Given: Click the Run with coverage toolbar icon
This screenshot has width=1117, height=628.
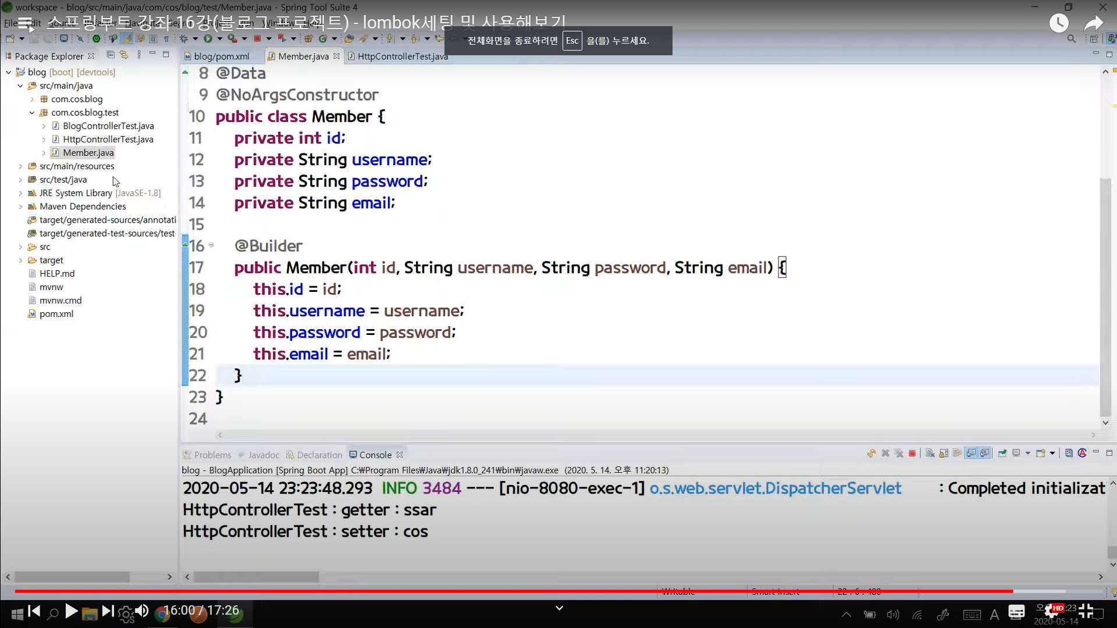Looking at the screenshot, I should [232, 39].
